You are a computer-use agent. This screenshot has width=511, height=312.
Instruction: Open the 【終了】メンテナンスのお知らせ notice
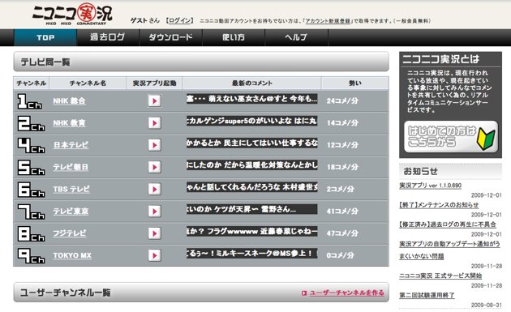click(439, 205)
